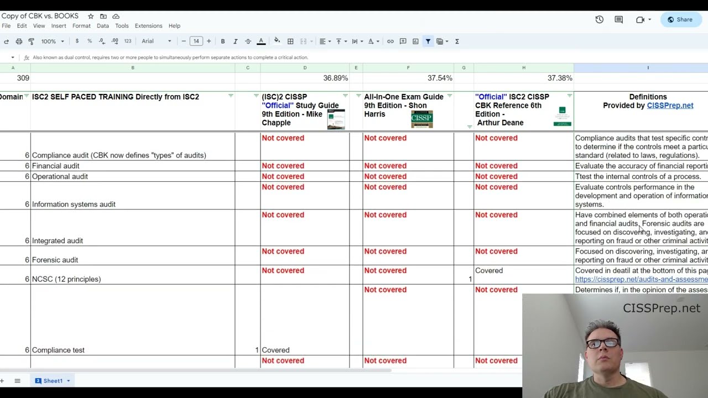The width and height of the screenshot is (708, 398).
Task: Click the Print icon
Action: click(19, 41)
